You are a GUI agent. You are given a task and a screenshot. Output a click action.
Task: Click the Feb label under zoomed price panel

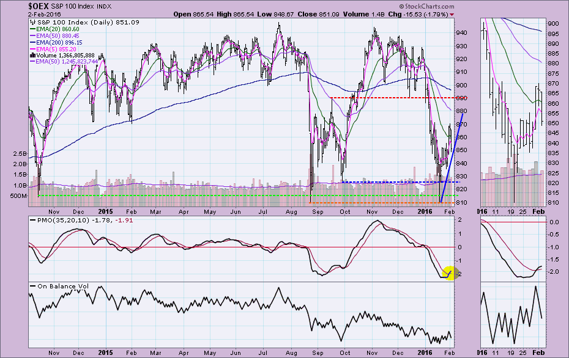538,211
